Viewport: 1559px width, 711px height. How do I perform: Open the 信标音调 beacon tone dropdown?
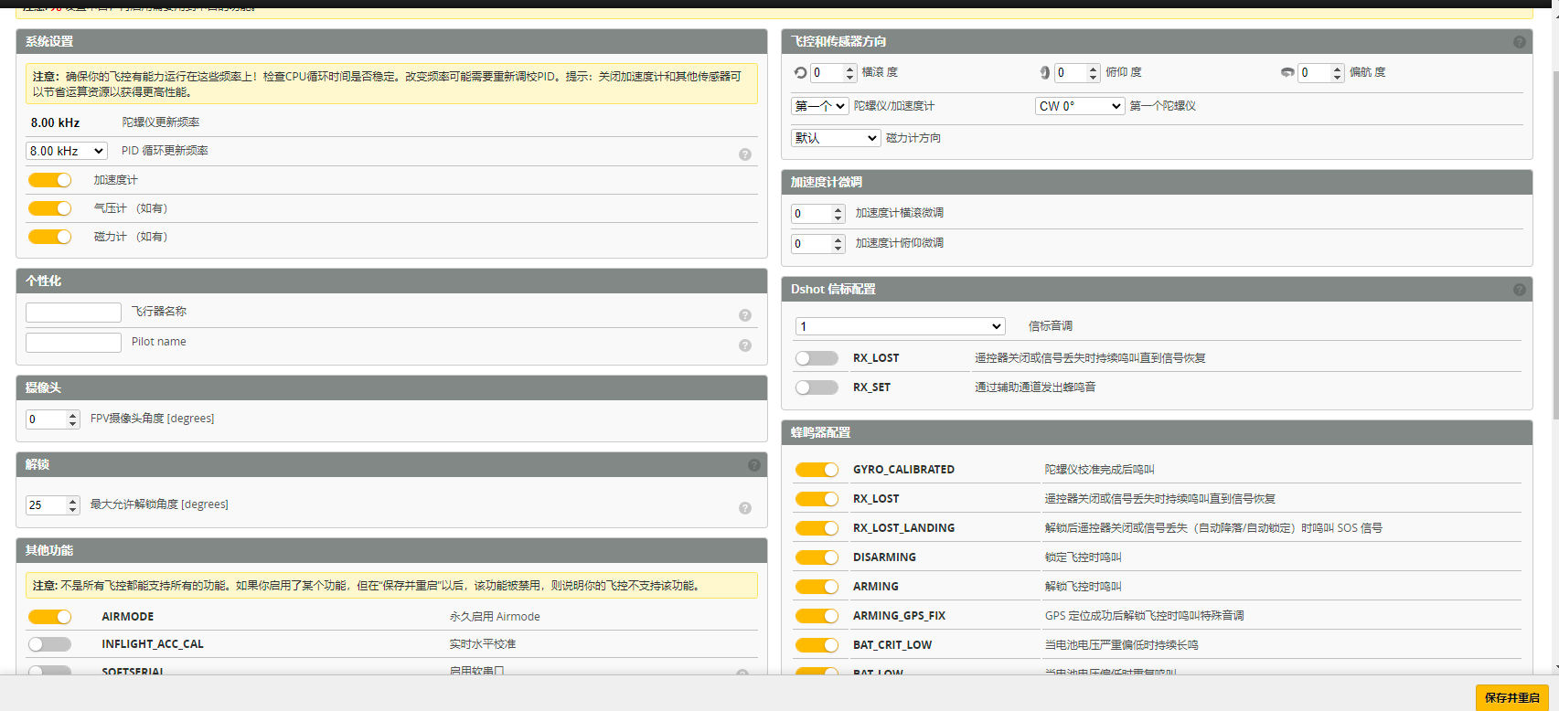[900, 326]
